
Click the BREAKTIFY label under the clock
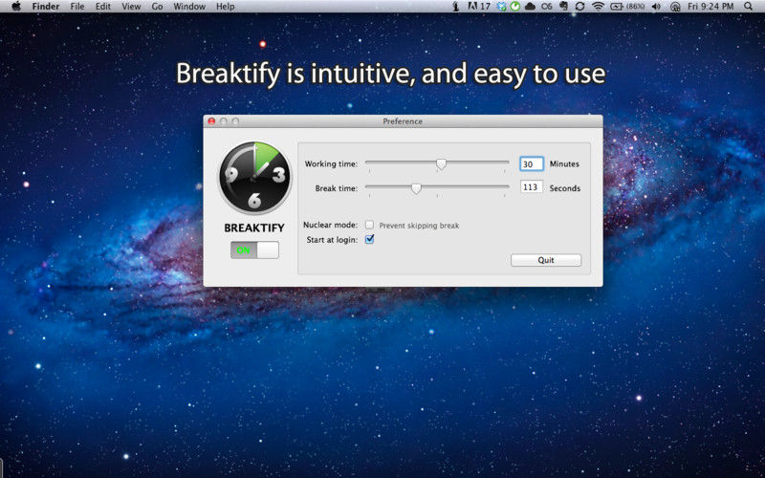pos(254,228)
